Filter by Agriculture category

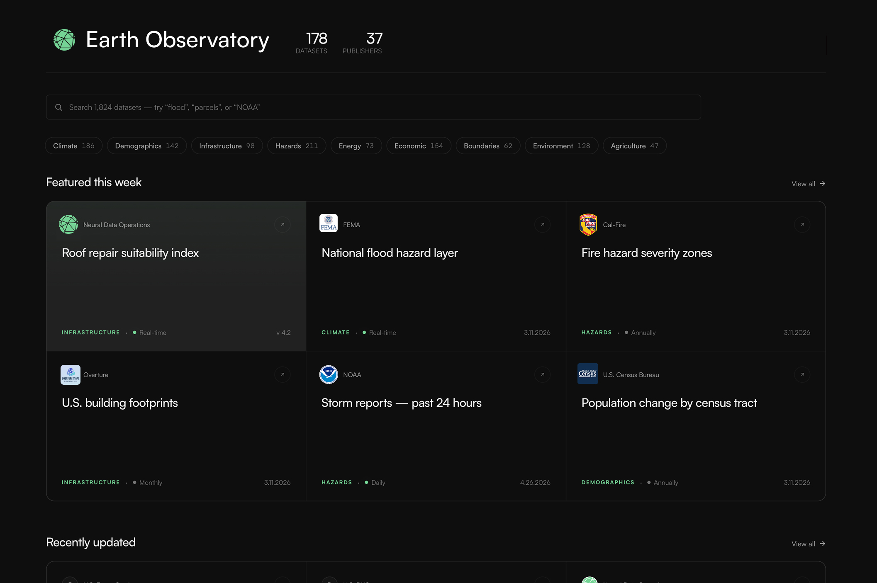click(635, 146)
